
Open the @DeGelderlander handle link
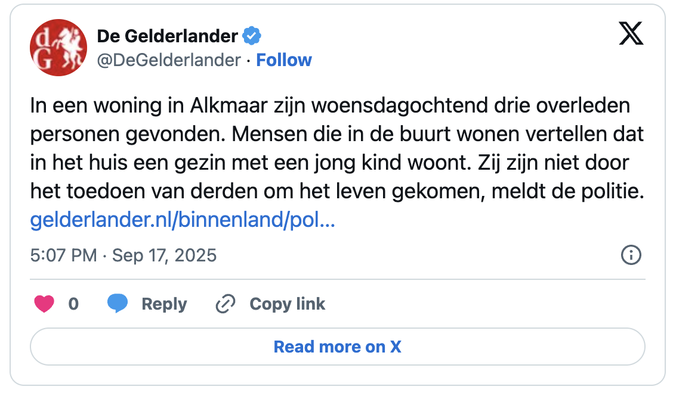pos(169,60)
